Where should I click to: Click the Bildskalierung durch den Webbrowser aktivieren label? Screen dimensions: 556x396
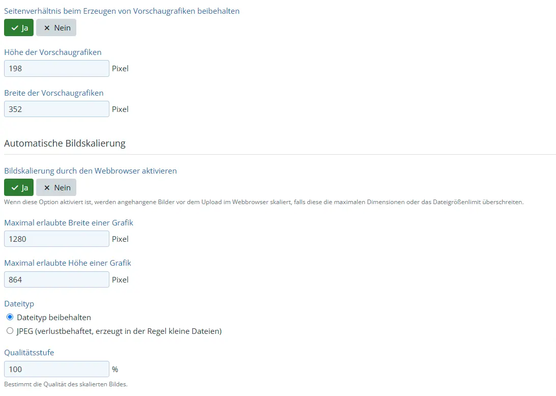91,171
